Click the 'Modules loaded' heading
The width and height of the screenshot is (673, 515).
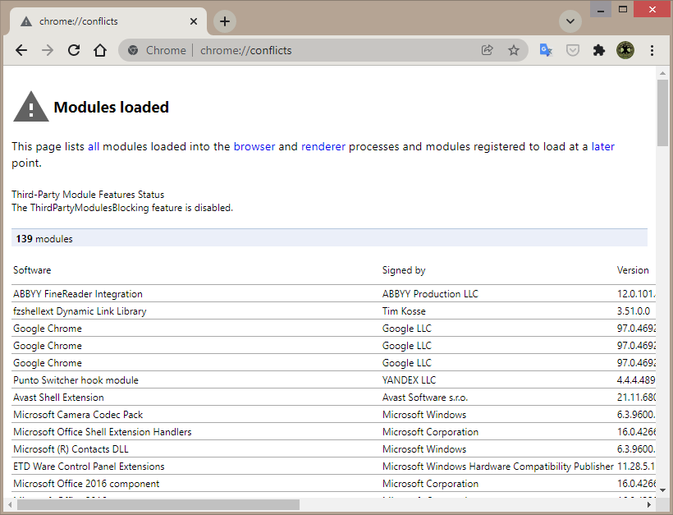tap(111, 107)
